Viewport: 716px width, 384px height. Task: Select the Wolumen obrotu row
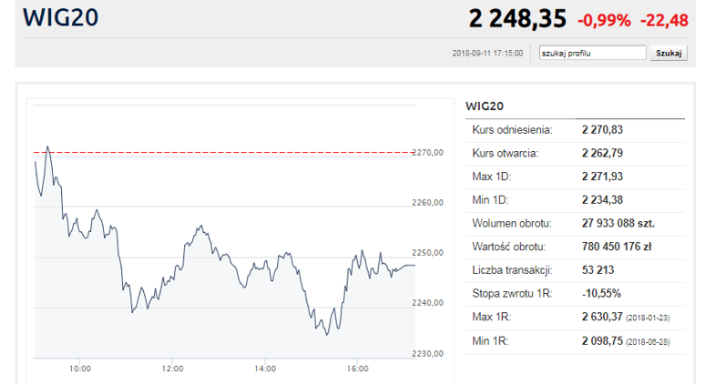[x=575, y=224]
